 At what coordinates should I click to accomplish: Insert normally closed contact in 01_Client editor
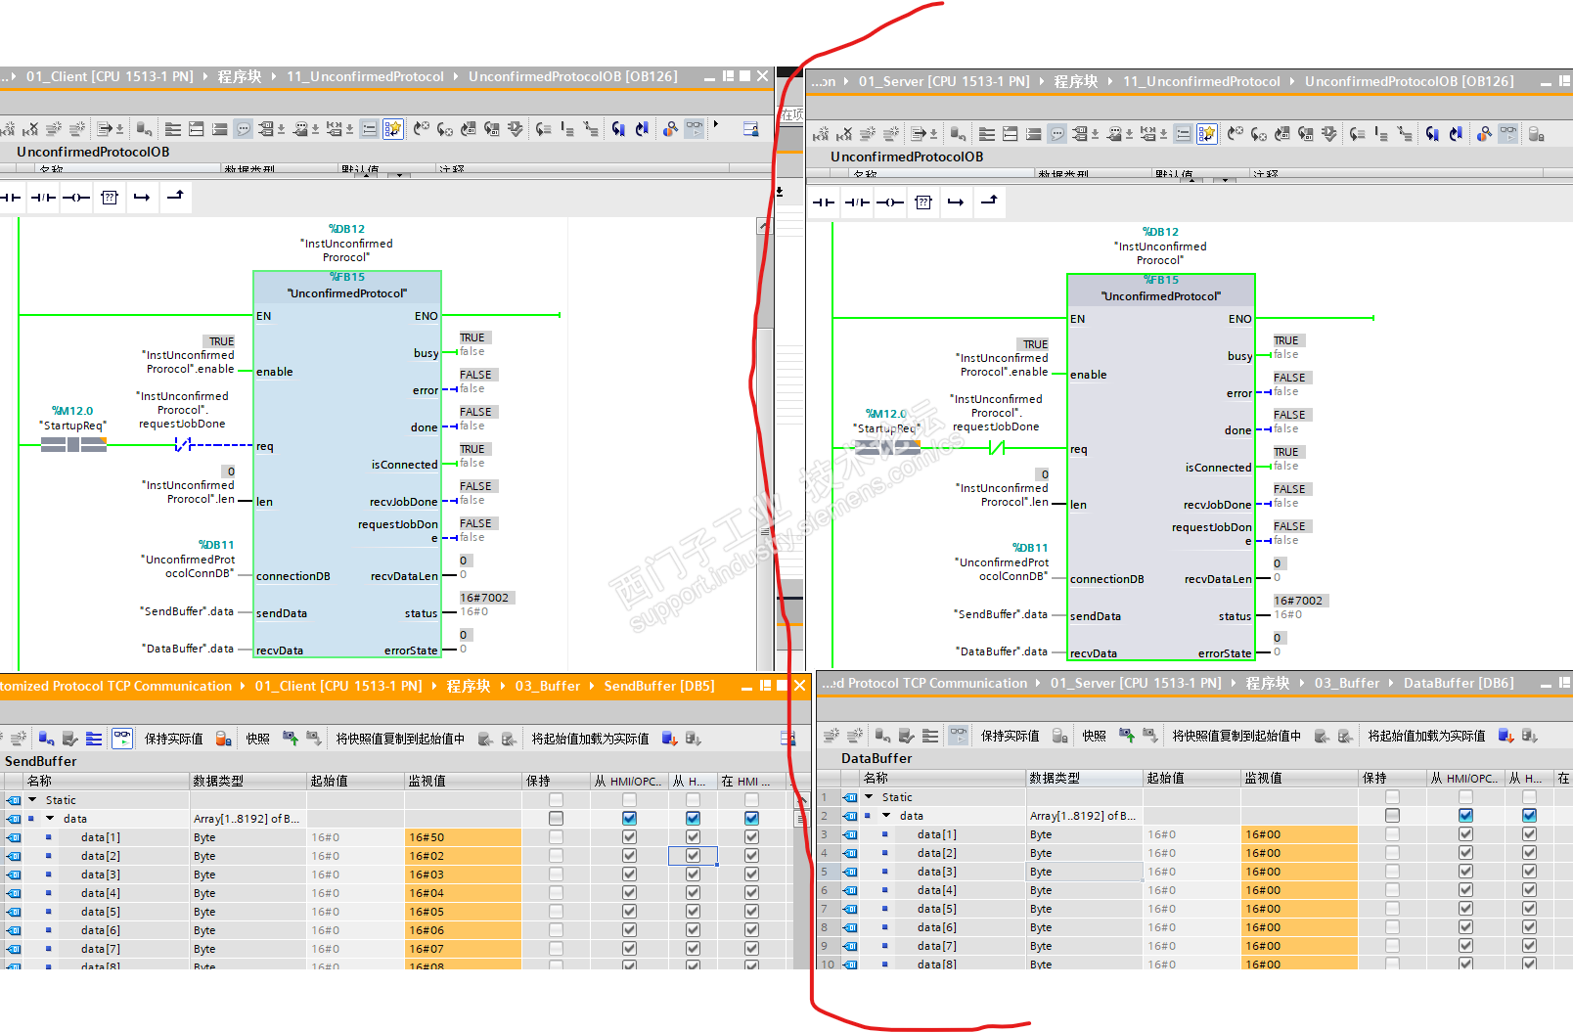click(43, 198)
